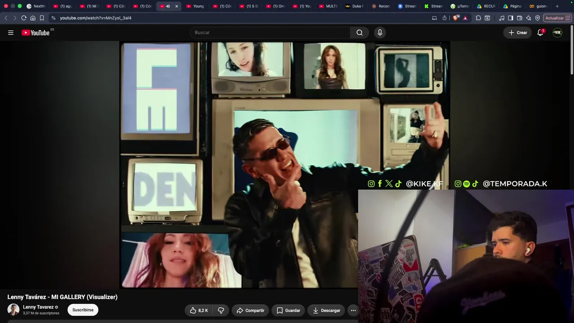Open the Brave Shields lion icon
The image size is (574, 323).
pos(456,18)
